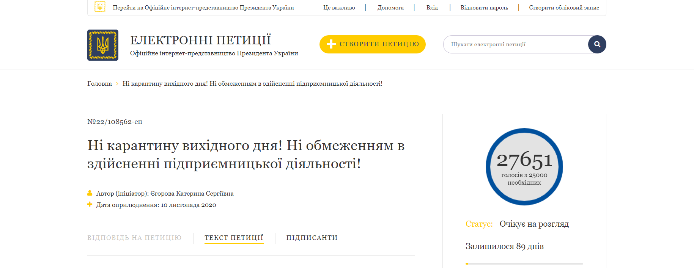Click the yellow plus icon beside publication date

click(90, 204)
